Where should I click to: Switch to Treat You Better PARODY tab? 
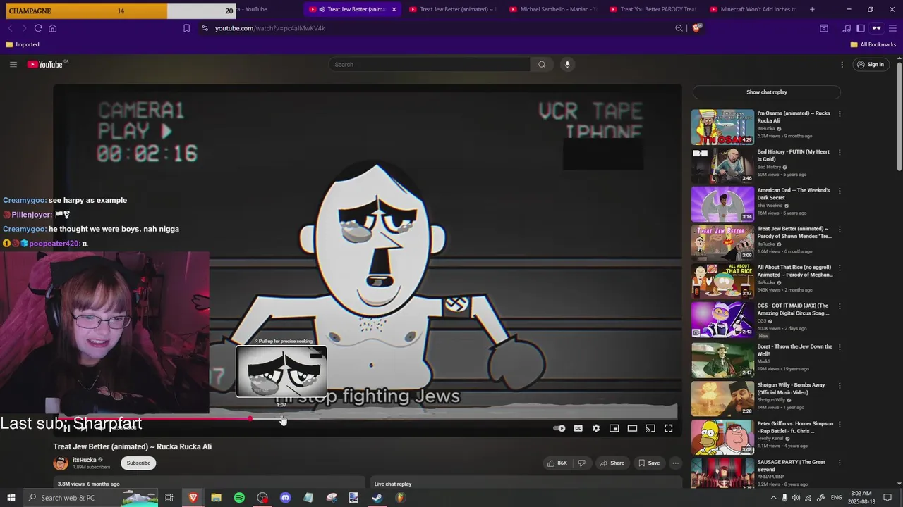point(653,9)
